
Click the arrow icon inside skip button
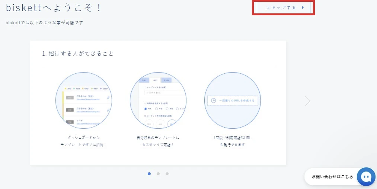(x=303, y=7)
